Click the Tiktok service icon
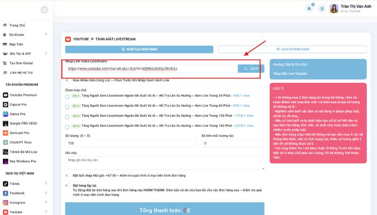The image size is (377, 215). [x=5, y=184]
